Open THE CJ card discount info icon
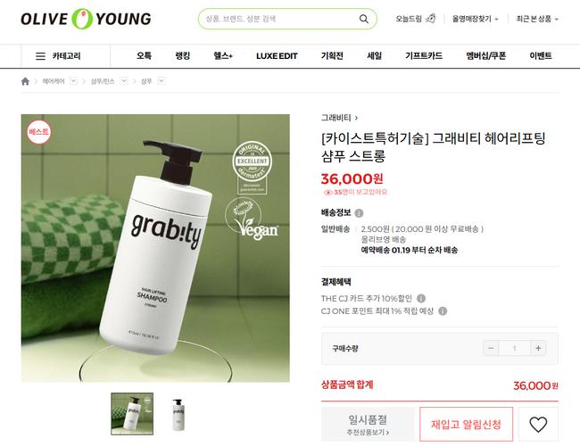580x447 pixels. tap(421, 298)
